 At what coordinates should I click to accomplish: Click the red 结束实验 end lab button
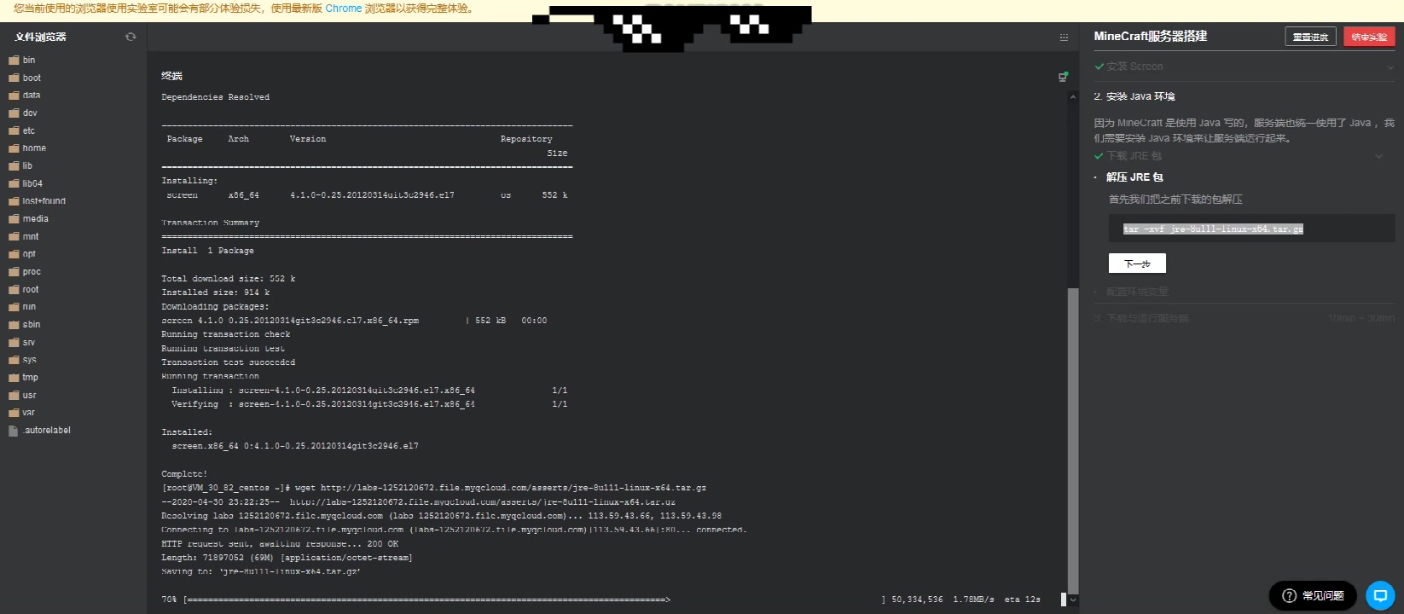pyautogui.click(x=1369, y=37)
